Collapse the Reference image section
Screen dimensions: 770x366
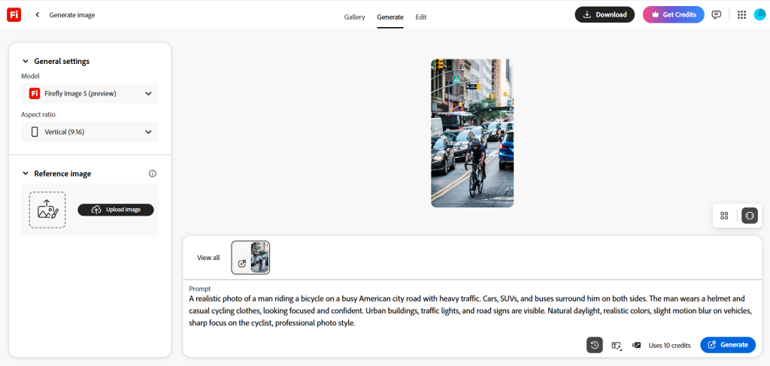point(26,174)
